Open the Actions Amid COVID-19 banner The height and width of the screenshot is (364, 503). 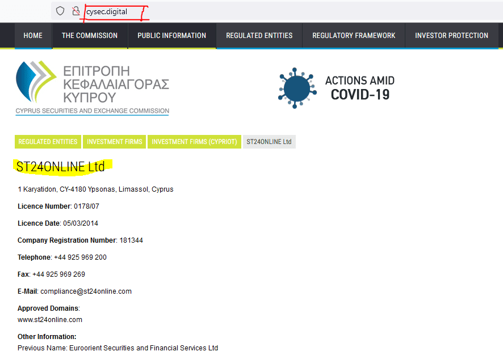(359, 88)
